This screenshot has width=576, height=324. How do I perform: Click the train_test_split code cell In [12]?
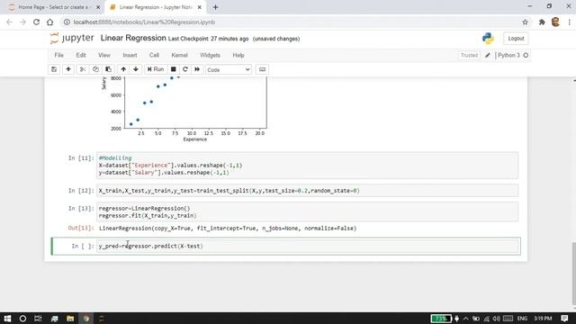(308, 191)
